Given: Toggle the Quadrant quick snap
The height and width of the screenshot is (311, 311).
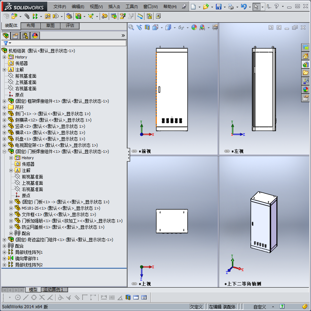Looking at the screenshot, I should click(34, 297).
